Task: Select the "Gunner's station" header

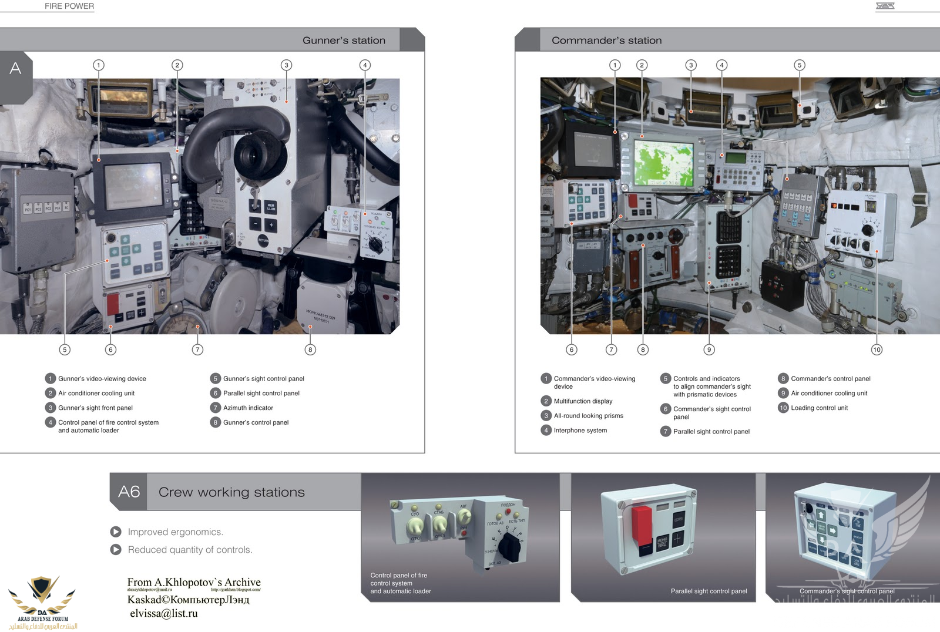Action: 344,41
